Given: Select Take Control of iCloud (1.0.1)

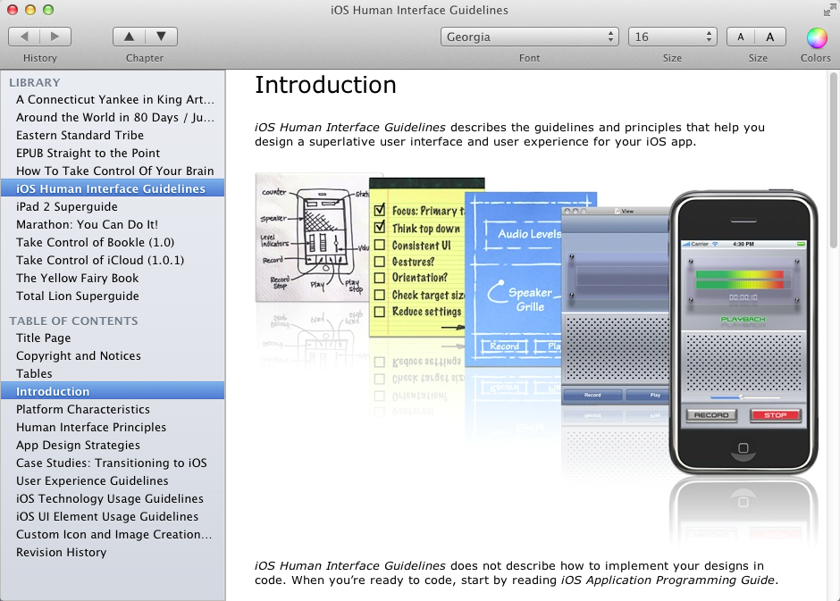Looking at the screenshot, I should click(x=113, y=260).
